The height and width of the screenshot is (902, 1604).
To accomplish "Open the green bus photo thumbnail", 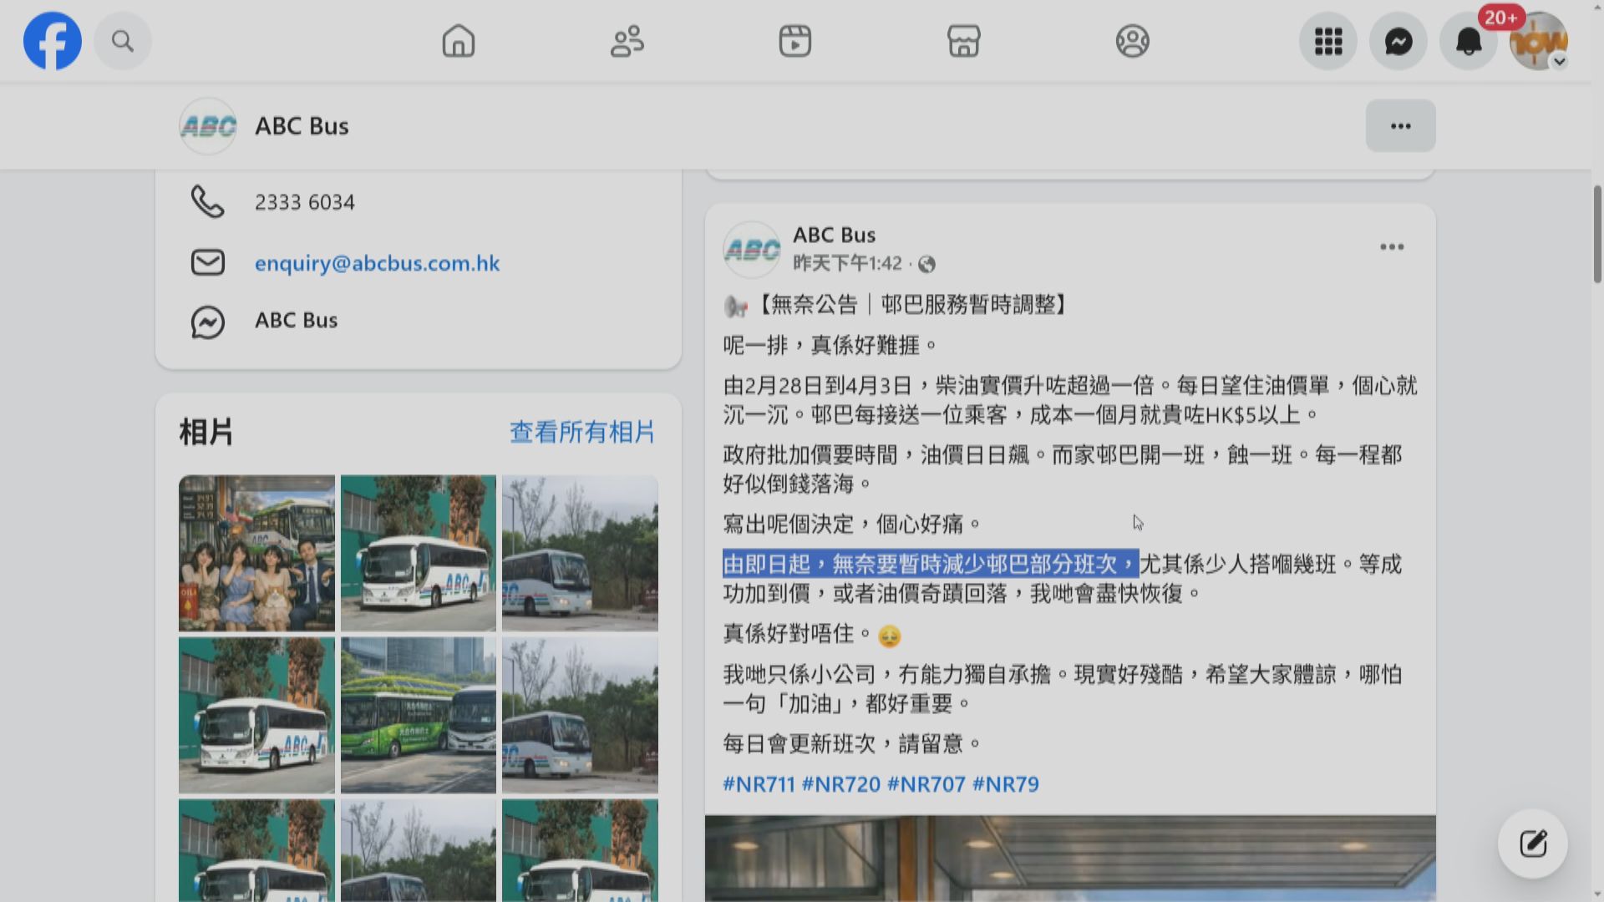I will pos(418,715).
